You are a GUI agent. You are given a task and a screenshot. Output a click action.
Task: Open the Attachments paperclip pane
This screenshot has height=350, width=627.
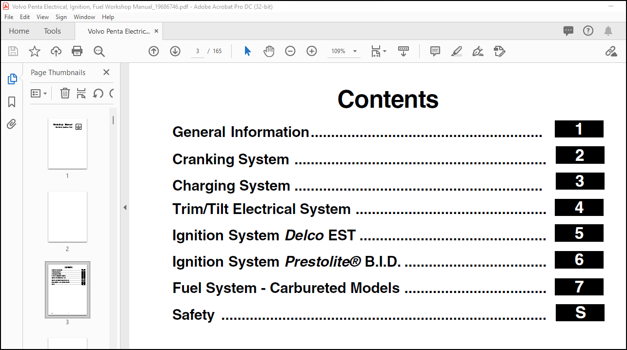tap(12, 124)
